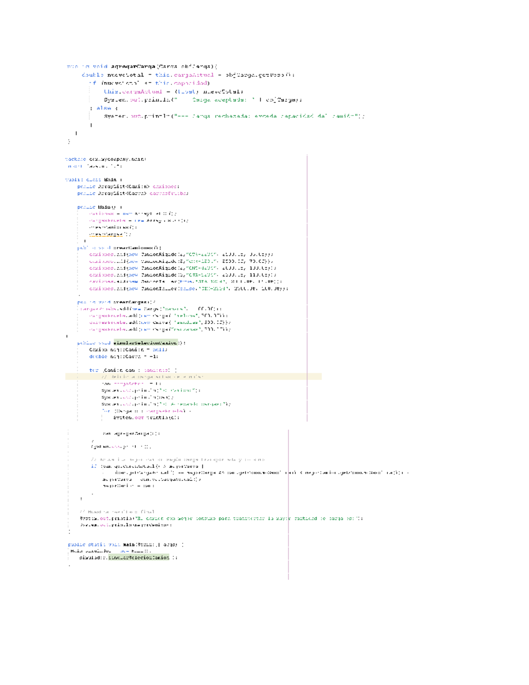Click the crearCargas method declaration
The image size is (529, 685).
116,302
